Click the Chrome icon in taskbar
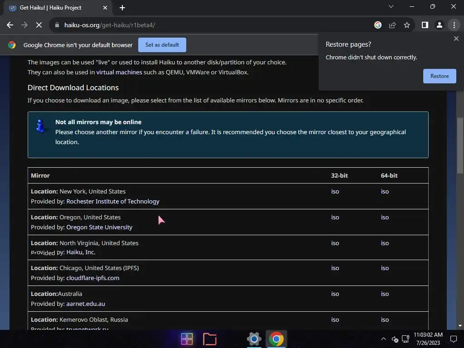Image resolution: width=464 pixels, height=348 pixels. [276, 339]
